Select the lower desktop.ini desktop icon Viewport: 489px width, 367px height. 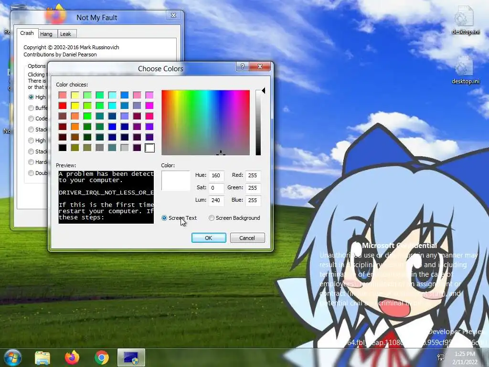tap(465, 70)
